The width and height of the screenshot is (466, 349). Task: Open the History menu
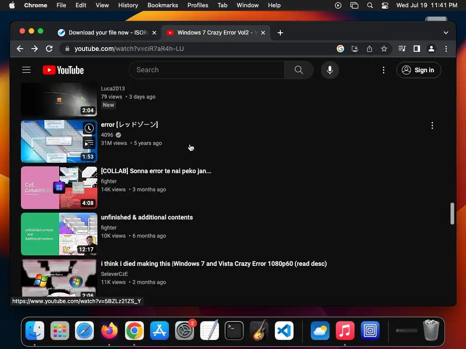pos(128,5)
